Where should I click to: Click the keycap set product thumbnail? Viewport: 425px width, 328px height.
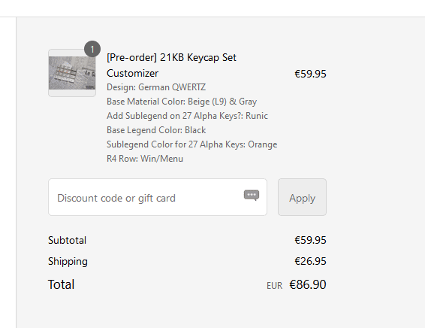72,73
